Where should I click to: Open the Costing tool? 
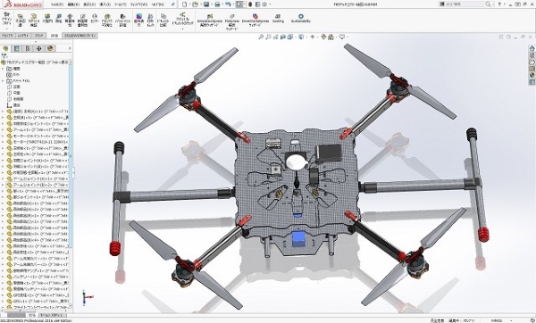click(x=278, y=19)
